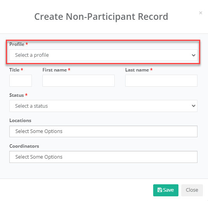Click the Locations field label

click(20, 121)
